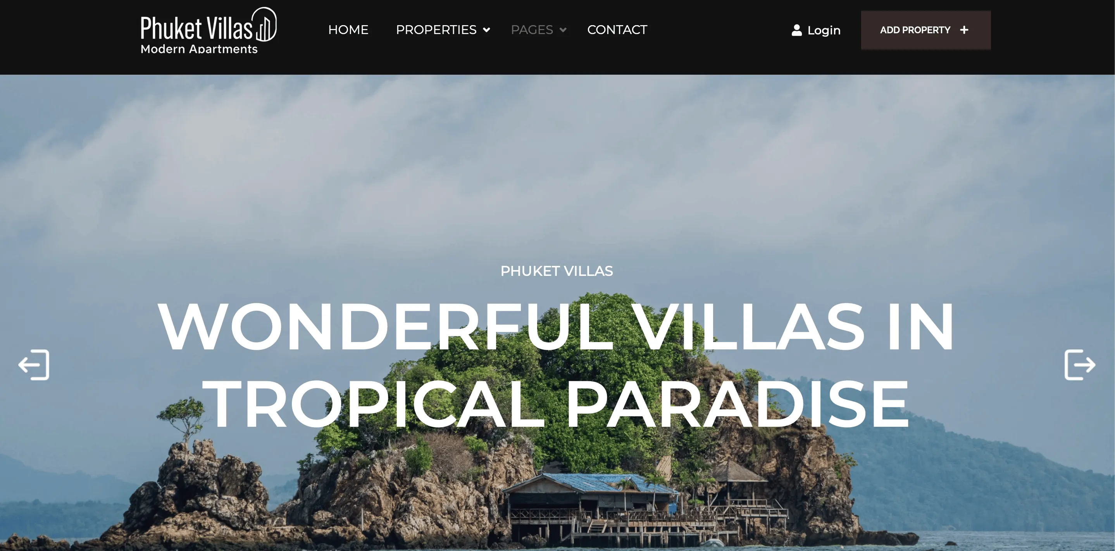The image size is (1115, 551).
Task: Click the Tropical Paradise headline line
Action: [556, 403]
